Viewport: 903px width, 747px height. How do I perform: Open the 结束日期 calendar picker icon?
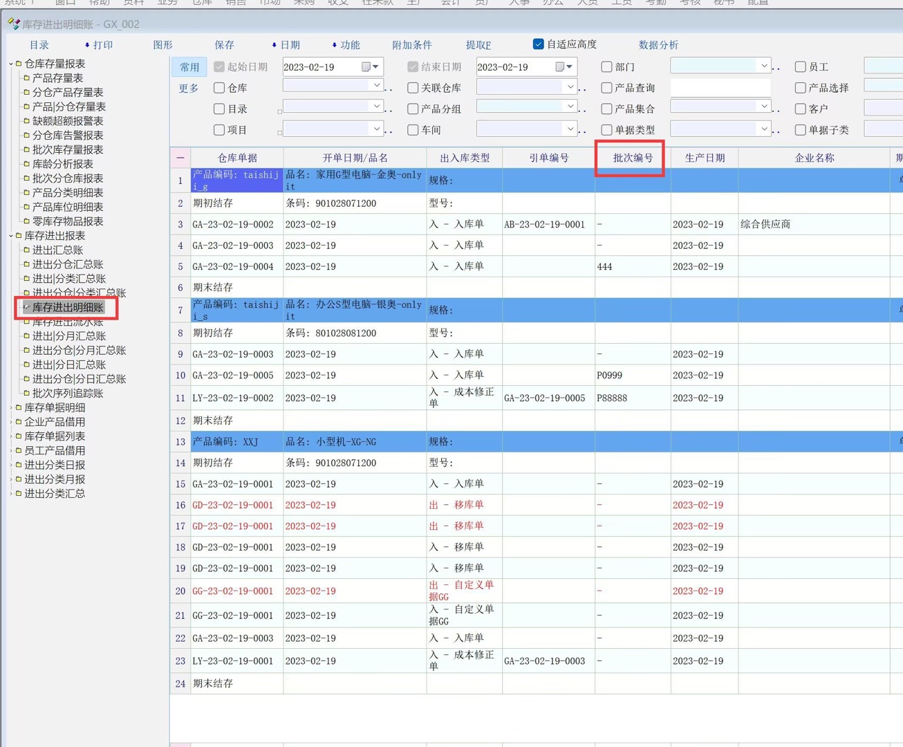[x=560, y=67]
